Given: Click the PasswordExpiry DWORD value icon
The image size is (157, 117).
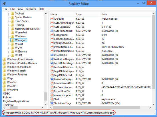Looking at the screenshot, I should point(52,79).
